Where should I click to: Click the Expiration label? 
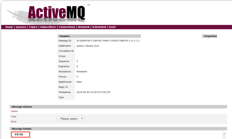point(64,67)
